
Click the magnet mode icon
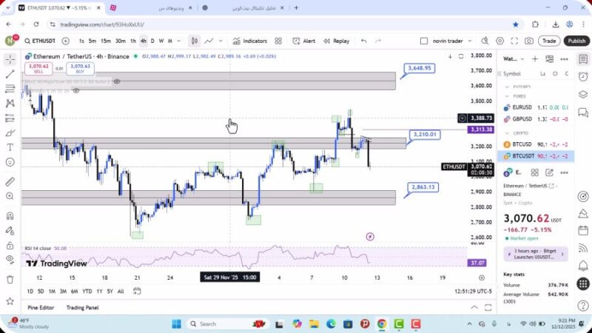coord(10,216)
